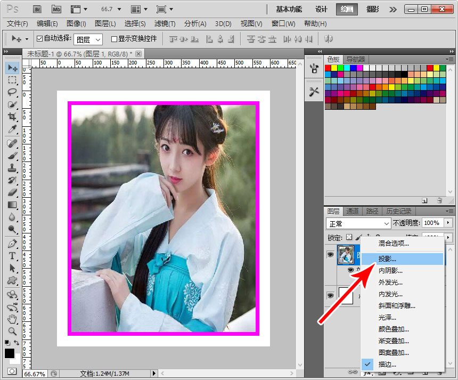Select the Gradient tool
This screenshot has height=380, width=458.
coord(12,205)
